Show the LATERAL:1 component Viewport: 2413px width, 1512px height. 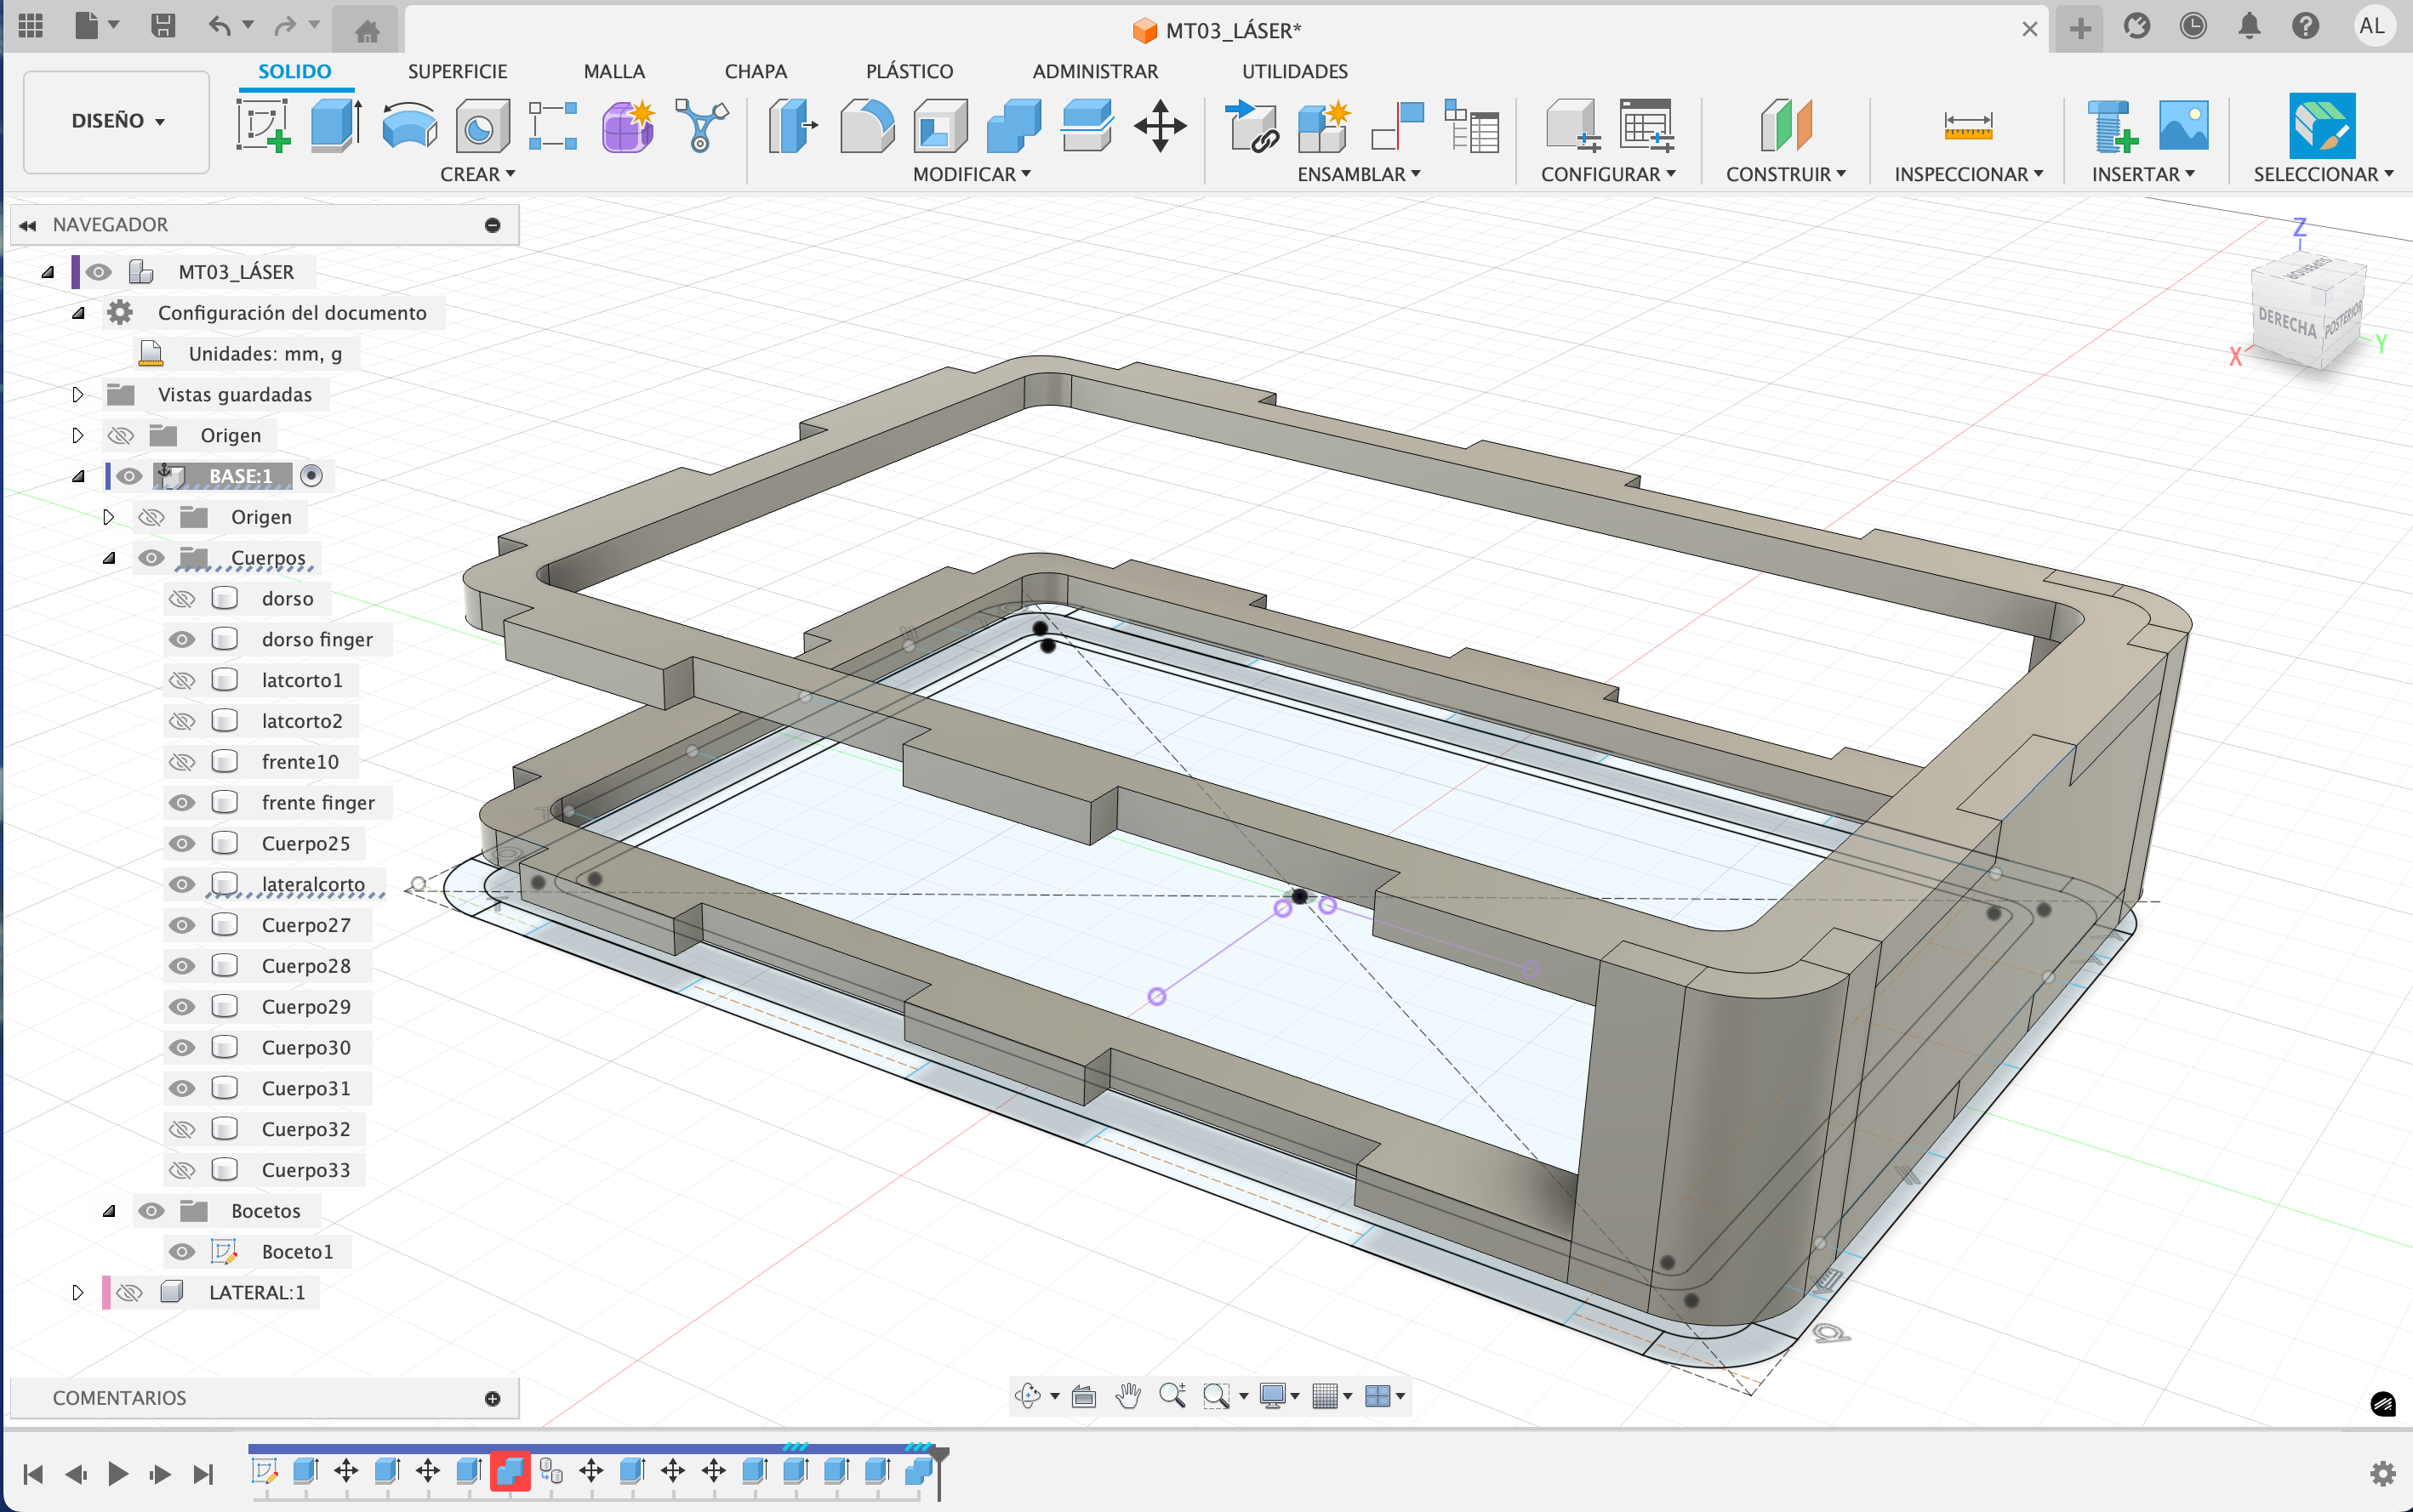[x=129, y=1293]
